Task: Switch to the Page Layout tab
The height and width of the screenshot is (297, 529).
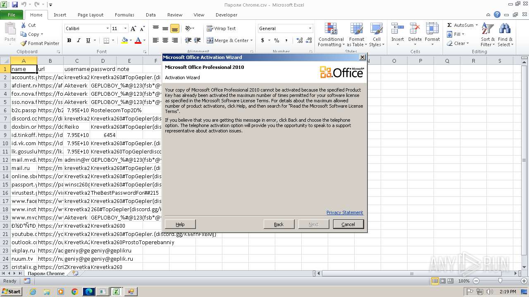Action: point(91,15)
